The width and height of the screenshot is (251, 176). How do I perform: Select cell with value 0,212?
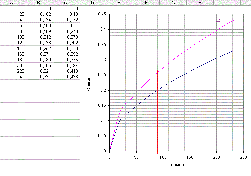click(x=39, y=37)
